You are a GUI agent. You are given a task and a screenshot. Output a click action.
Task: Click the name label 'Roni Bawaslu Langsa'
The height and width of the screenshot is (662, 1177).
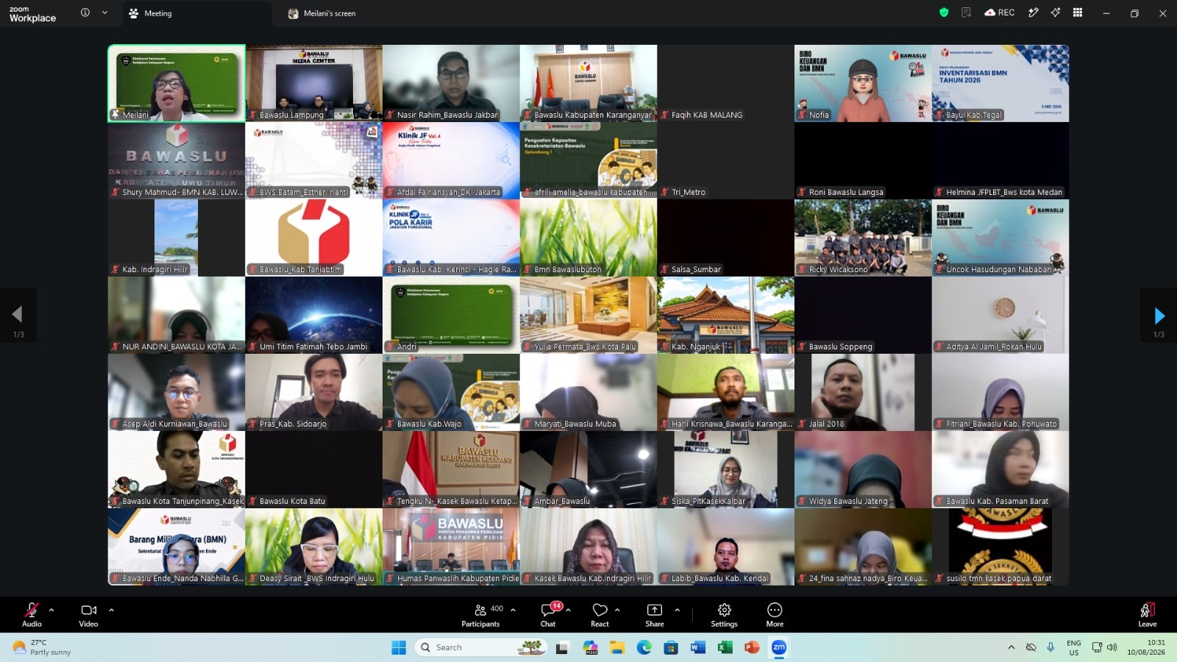(x=846, y=192)
